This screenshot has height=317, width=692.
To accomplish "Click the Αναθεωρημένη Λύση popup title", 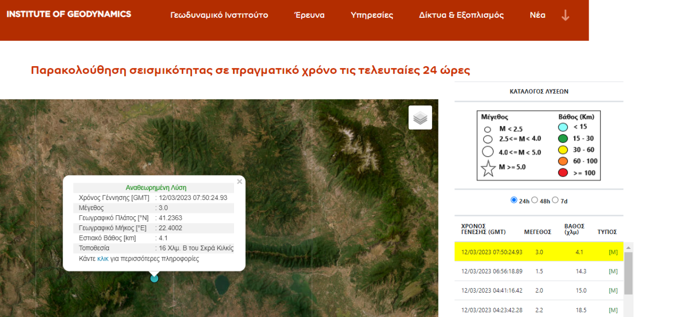I will pos(156,187).
